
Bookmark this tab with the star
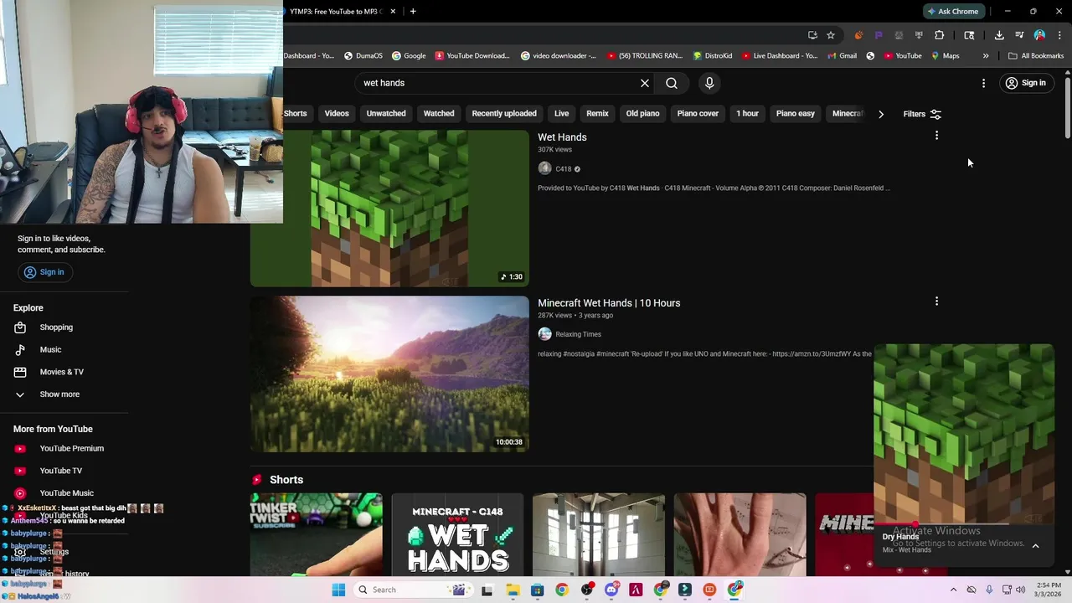pyautogui.click(x=831, y=35)
